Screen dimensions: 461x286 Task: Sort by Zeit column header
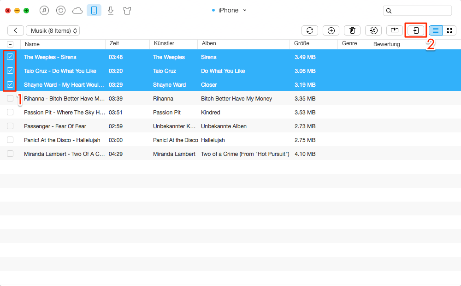(x=114, y=43)
